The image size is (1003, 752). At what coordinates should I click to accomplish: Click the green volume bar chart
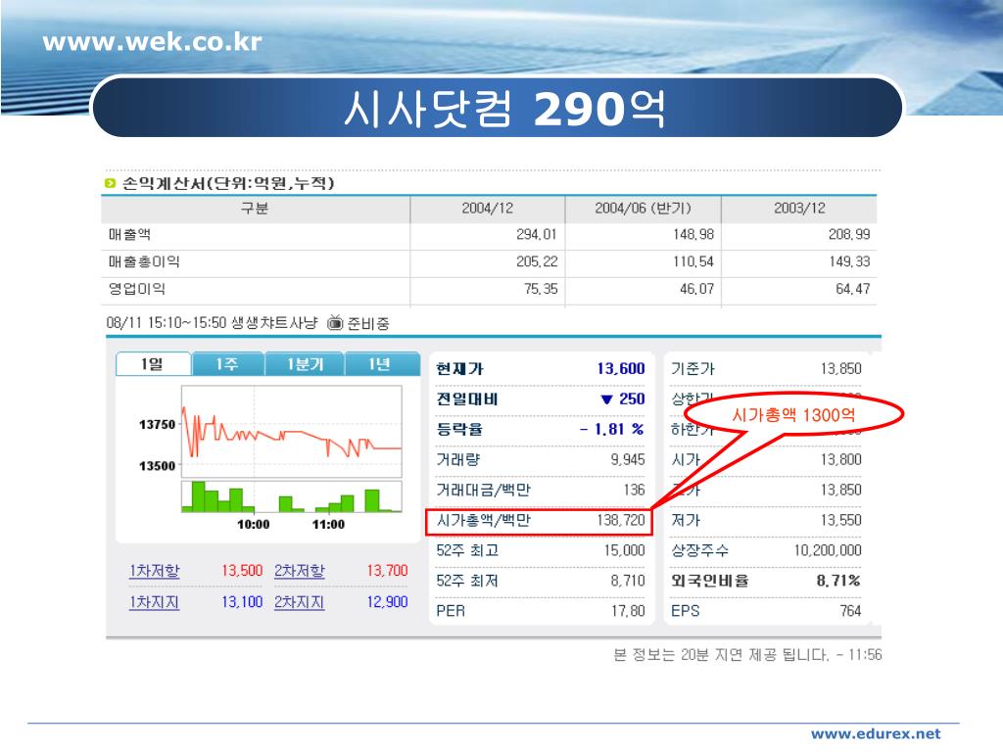click(x=292, y=496)
